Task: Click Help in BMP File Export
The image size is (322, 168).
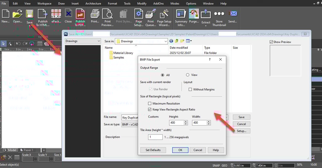Action: point(216,150)
